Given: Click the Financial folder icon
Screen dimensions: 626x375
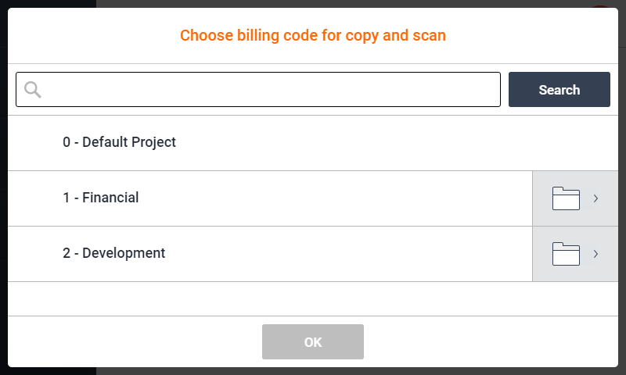Looking at the screenshot, I should point(565,198).
